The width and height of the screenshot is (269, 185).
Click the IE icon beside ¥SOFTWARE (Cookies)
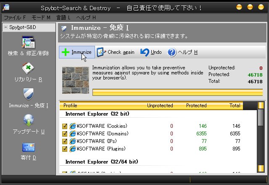pyautogui.click(x=73, y=126)
